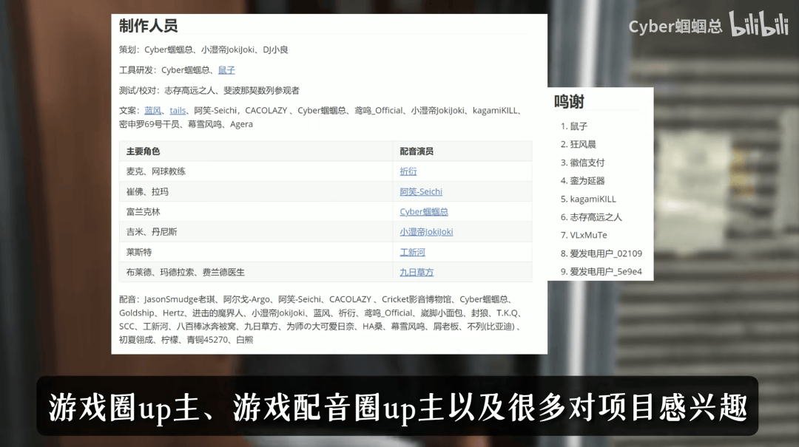Click 爱发电用户_02109 list entry
This screenshot has height=447, width=799.
[x=605, y=253]
